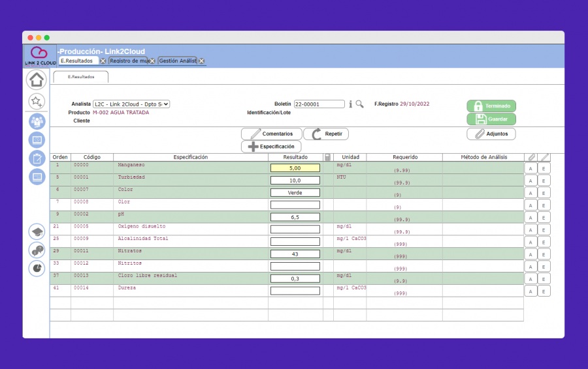Click the Orden column header
The height and width of the screenshot is (369, 588).
(x=60, y=157)
